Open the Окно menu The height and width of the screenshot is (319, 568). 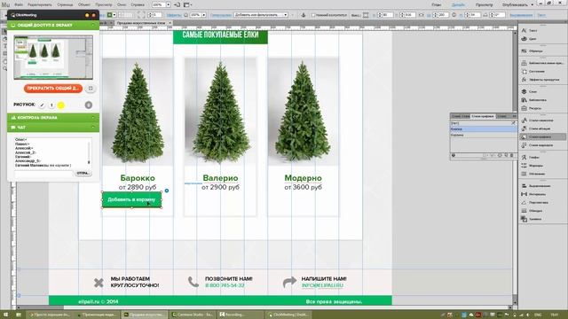(122, 4)
